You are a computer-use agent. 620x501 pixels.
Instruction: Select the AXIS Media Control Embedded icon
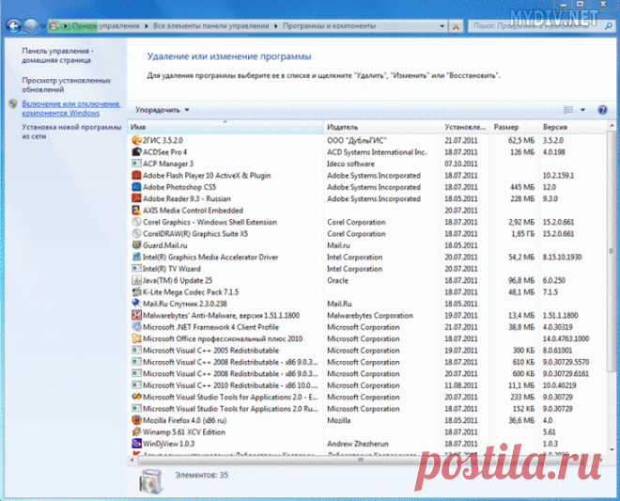(x=136, y=211)
